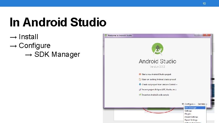This screenshot has width=219, height=123.
Task: Minimize the Welcome to Android Studio window
Action: pos(196,35)
